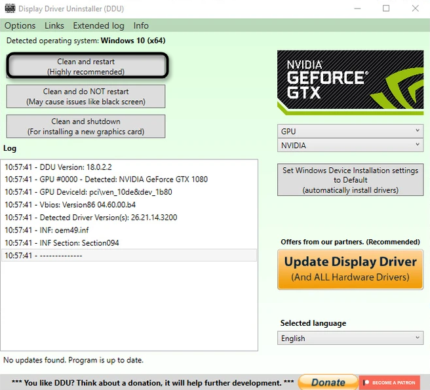
Task: Select the GPU #0000 Detected GTX 1080 line
Action: click(x=129, y=180)
